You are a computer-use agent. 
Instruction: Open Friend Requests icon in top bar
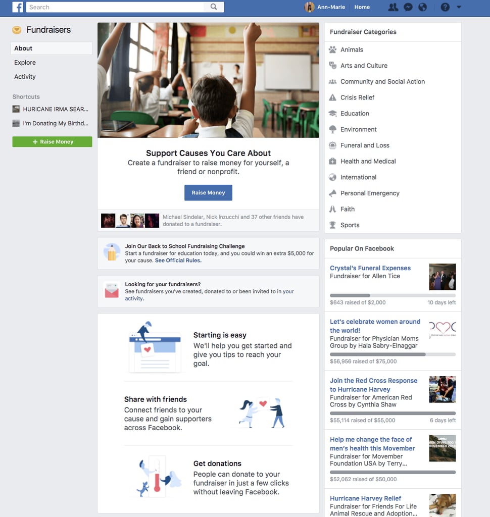click(393, 7)
